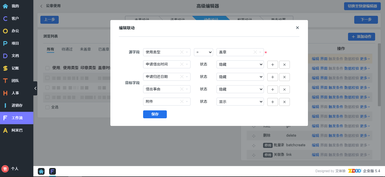The width and height of the screenshot is (385, 177).
Task: Click the 记账 dollar icon in sidebar
Action: [5, 68]
